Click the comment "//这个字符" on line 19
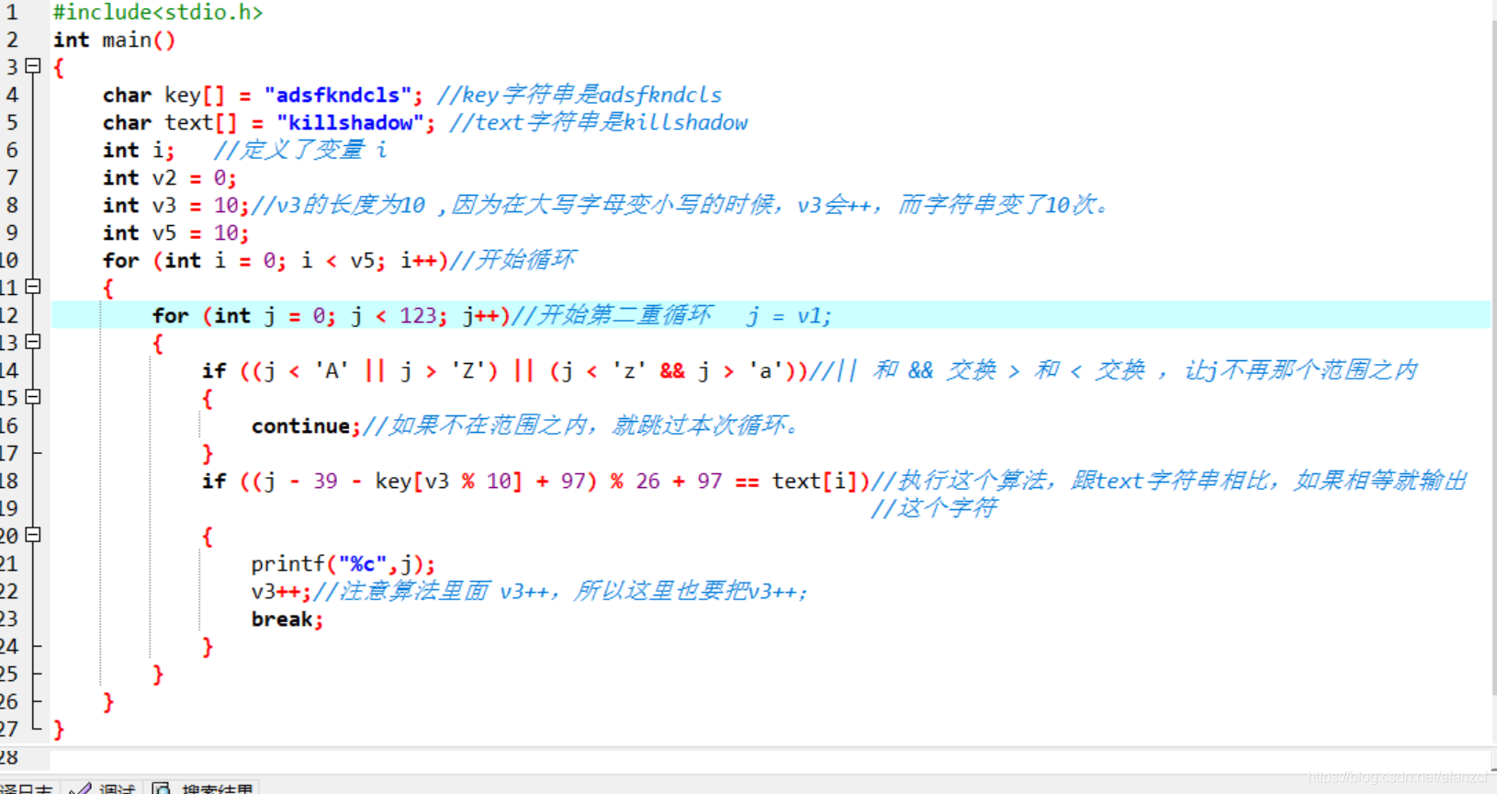 [933, 508]
